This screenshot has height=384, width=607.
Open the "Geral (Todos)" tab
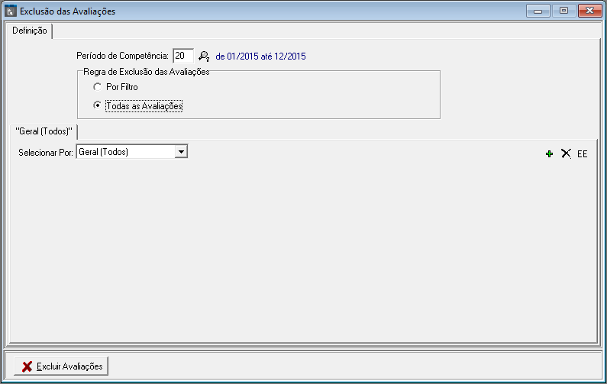click(x=44, y=131)
